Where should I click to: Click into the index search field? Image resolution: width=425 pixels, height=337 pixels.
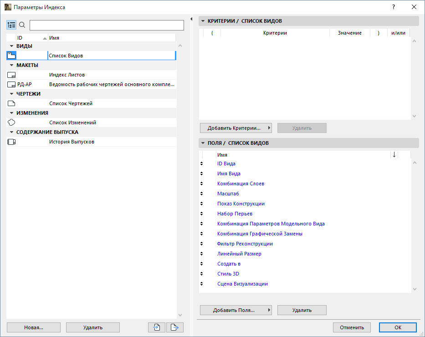coord(107,25)
